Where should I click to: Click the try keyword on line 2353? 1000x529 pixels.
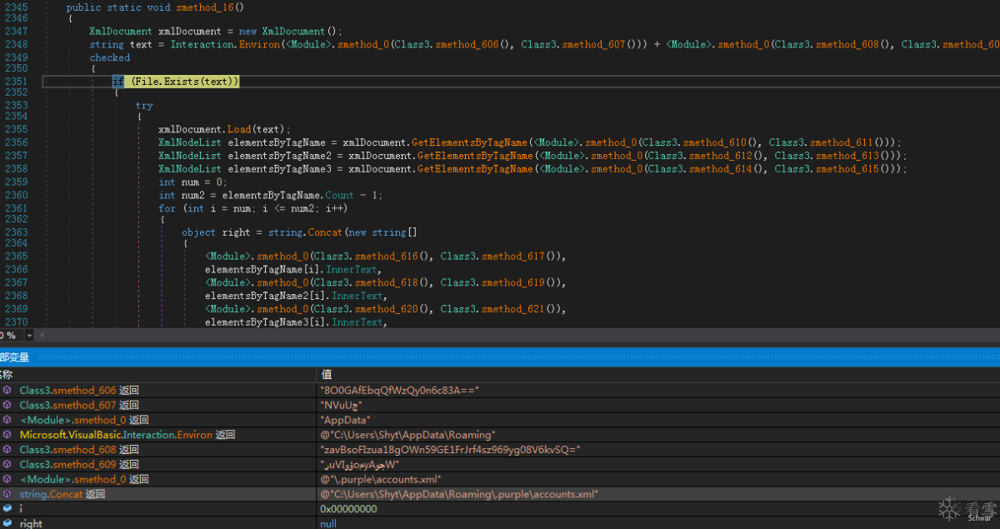(144, 106)
